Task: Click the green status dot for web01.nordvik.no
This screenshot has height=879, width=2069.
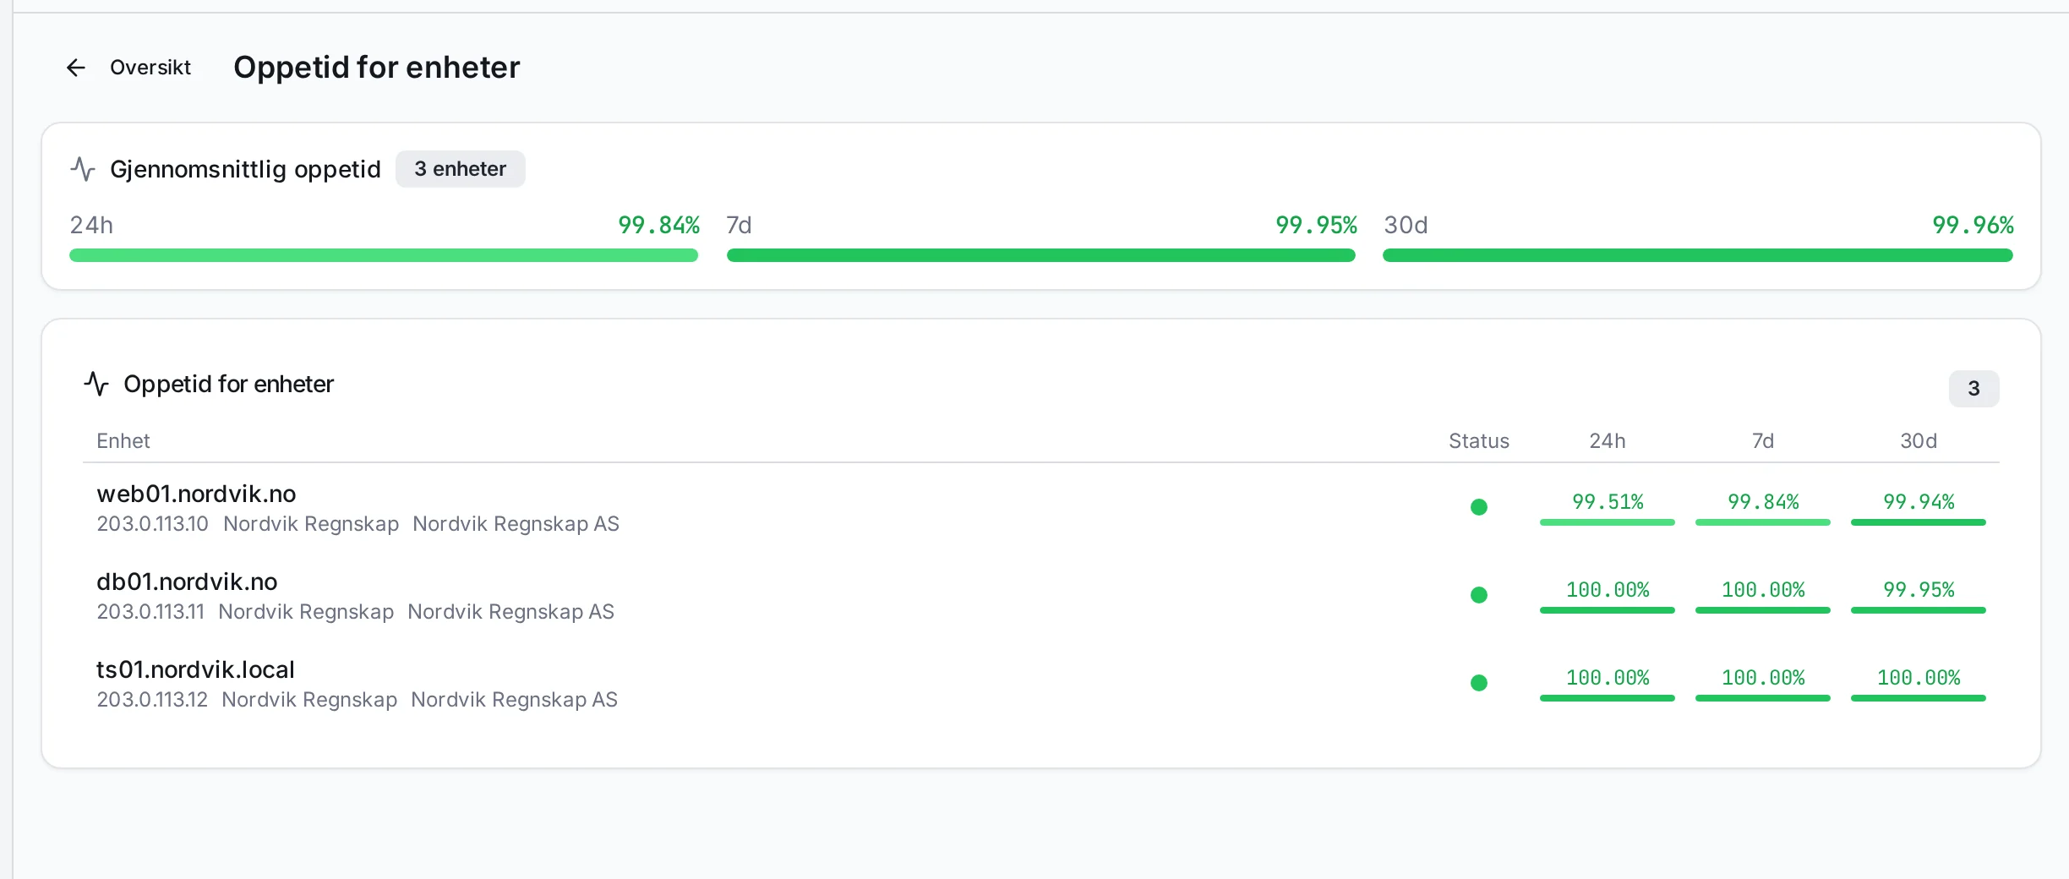Action: click(x=1479, y=507)
